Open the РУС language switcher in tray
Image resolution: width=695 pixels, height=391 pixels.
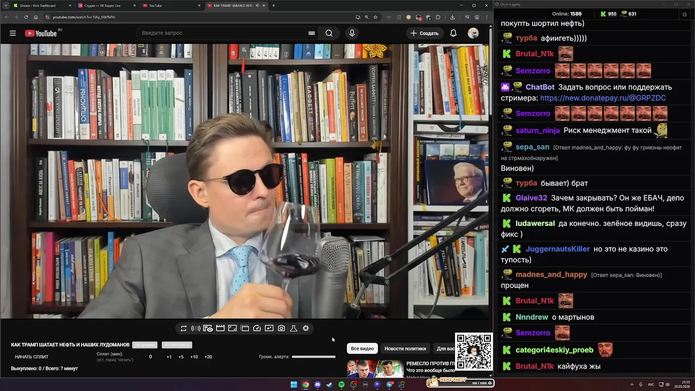click(651, 384)
